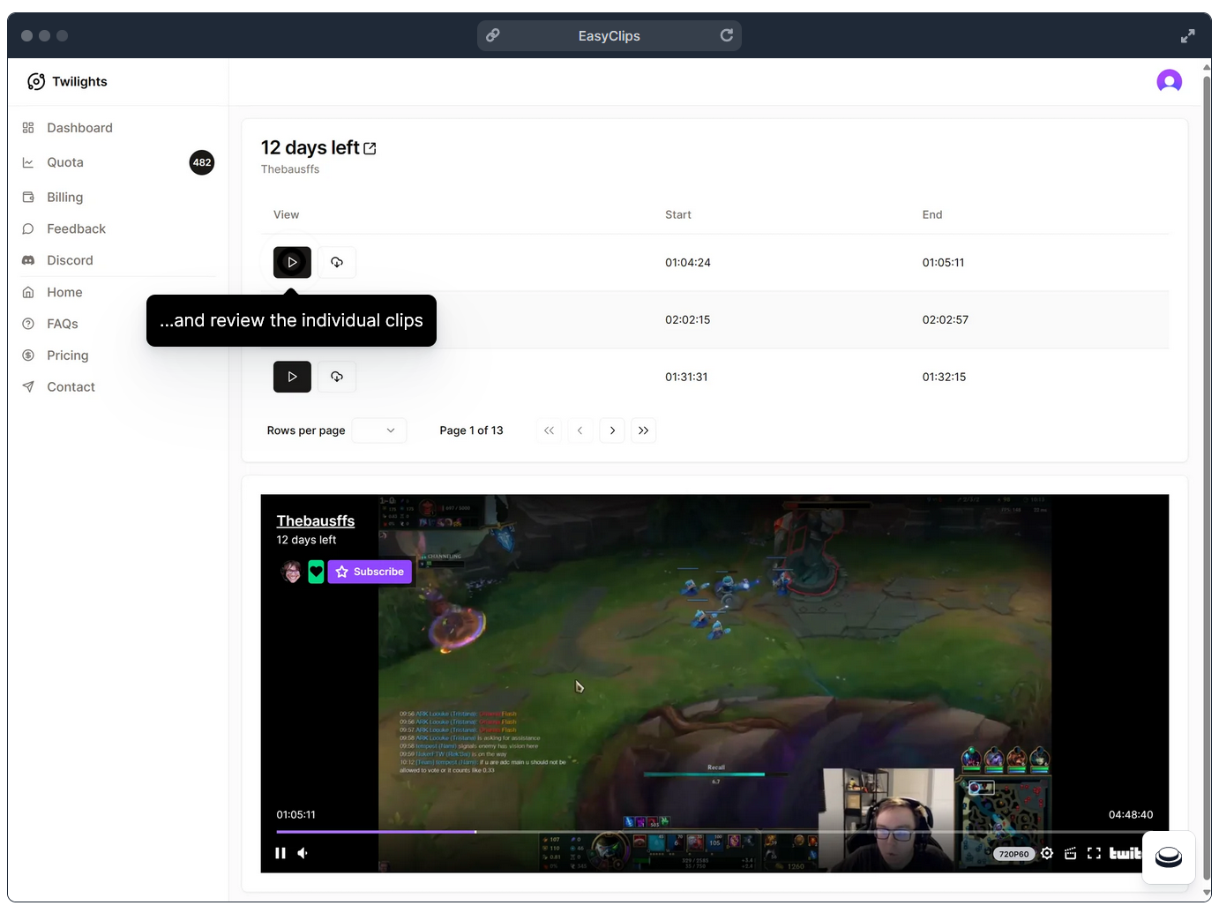Viewport: 1219px width, 913px height.
Task: Click the Thebausffs channel link in player
Action: tap(316, 521)
